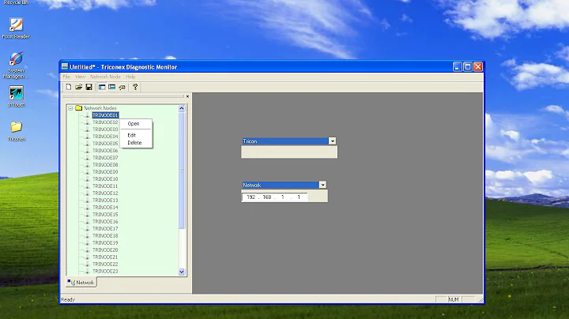This screenshot has height=319, width=569.
Task: Select TRINODE18 in the tree
Action: click(105, 235)
